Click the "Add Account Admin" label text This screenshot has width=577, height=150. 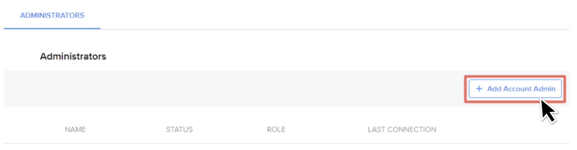tap(521, 89)
